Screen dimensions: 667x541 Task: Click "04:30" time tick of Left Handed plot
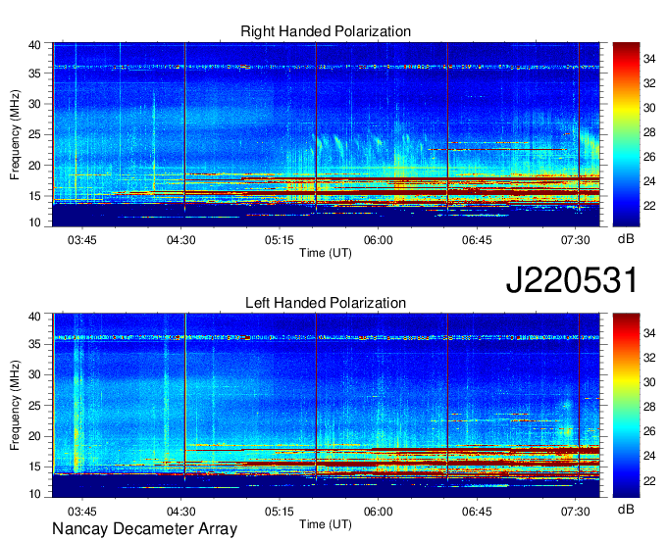pos(180,512)
